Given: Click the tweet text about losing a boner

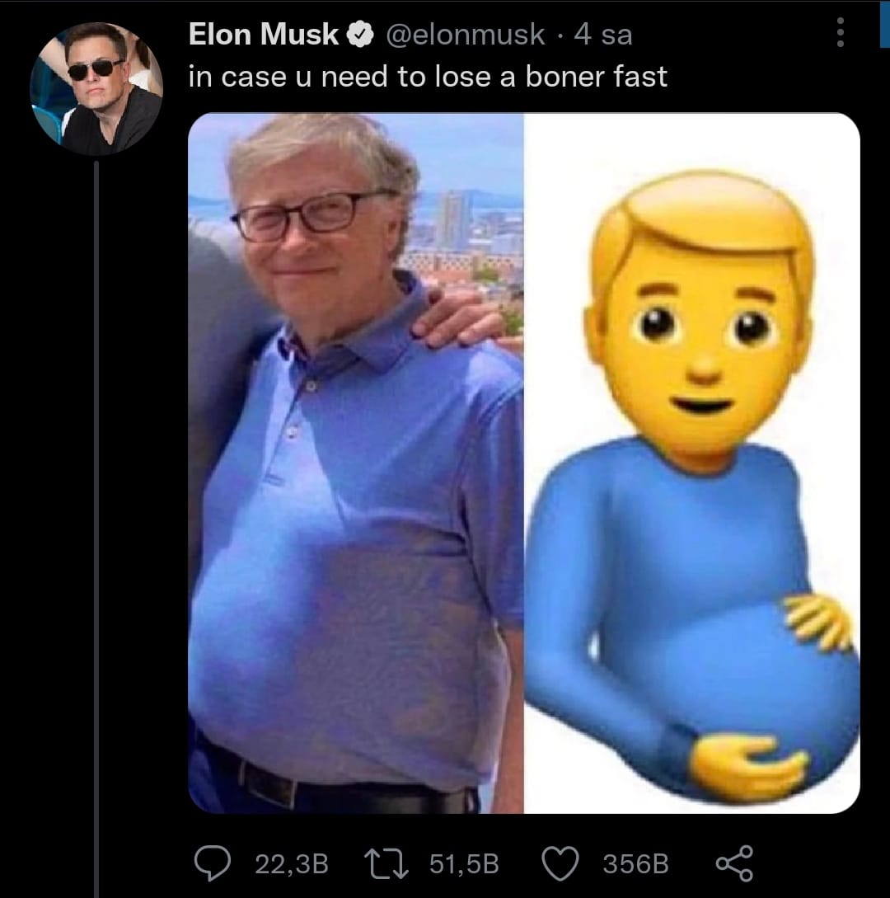Looking at the screenshot, I should pyautogui.click(x=428, y=77).
